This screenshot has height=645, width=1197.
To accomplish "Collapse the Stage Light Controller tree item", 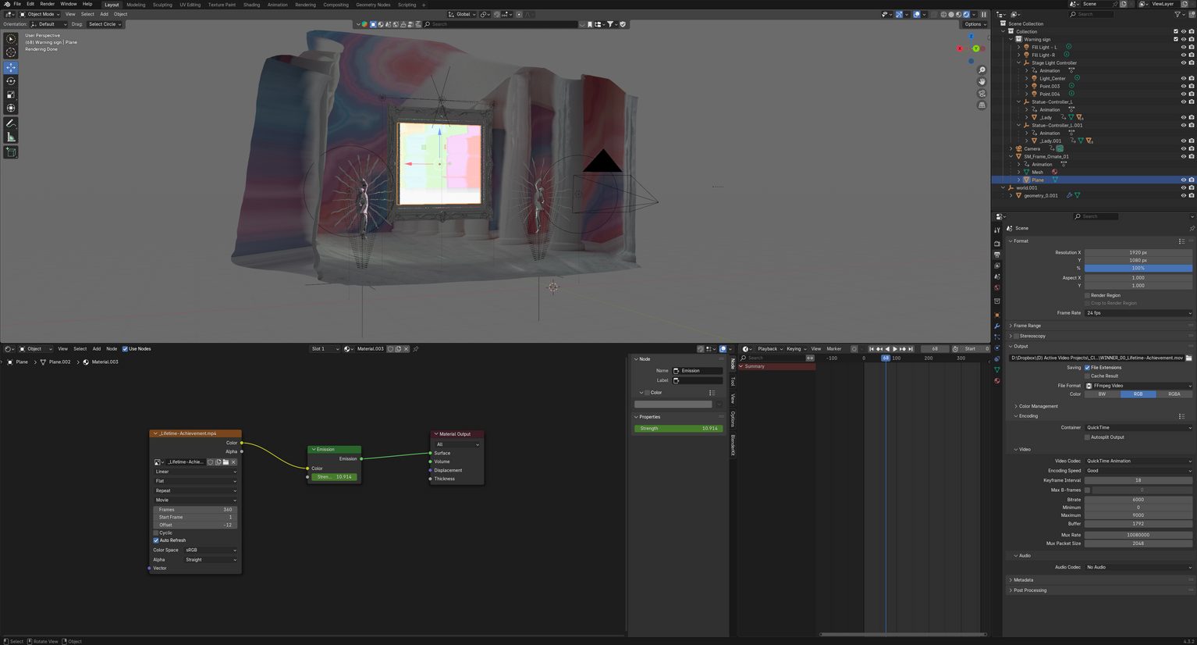I will 1019,62.
